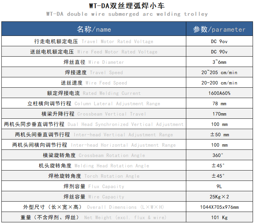254x223 pixels.
Task: Select the row 焊剂容量 Flux Capacity
Action: pyautogui.click(x=127, y=186)
